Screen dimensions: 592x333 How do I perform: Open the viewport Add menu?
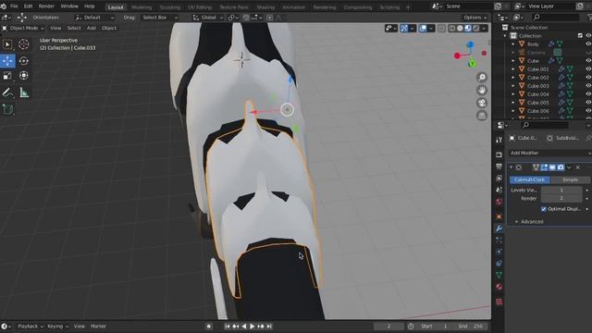[92, 28]
